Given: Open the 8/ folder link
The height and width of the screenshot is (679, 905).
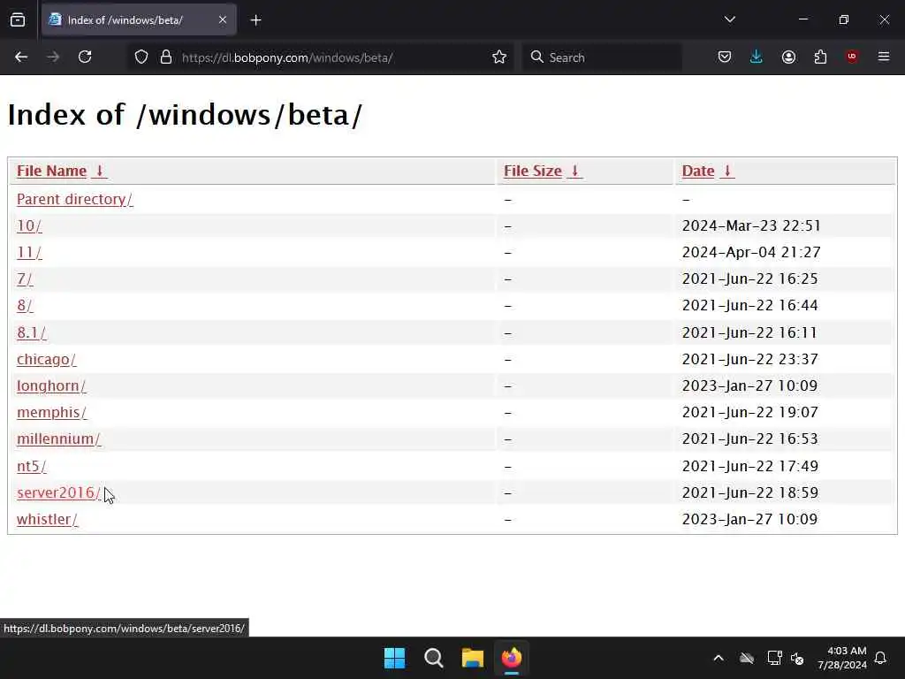Looking at the screenshot, I should (x=25, y=305).
